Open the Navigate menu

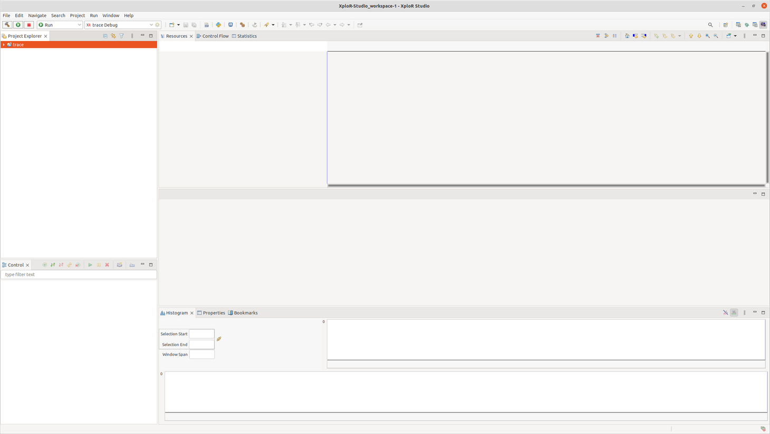(x=37, y=15)
